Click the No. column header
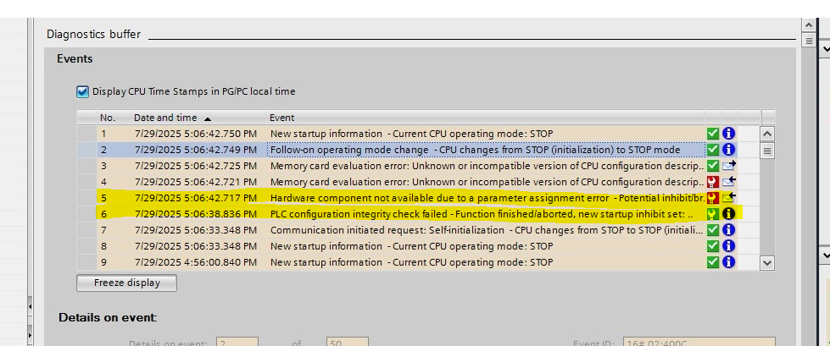Screen dimensions: 830x346 [114, 118]
